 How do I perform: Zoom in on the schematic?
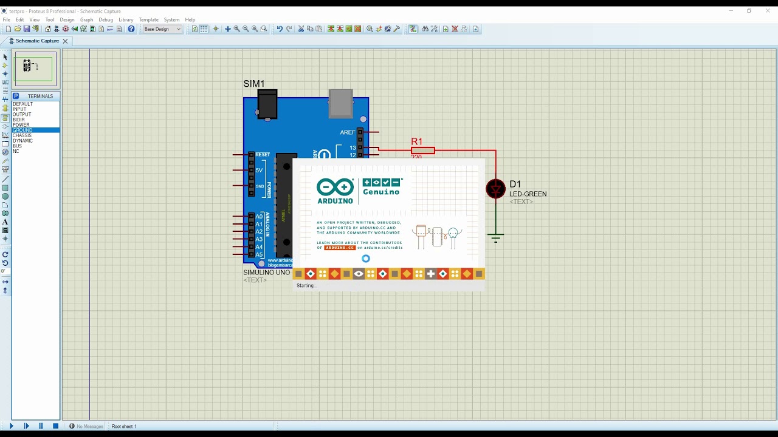point(236,29)
